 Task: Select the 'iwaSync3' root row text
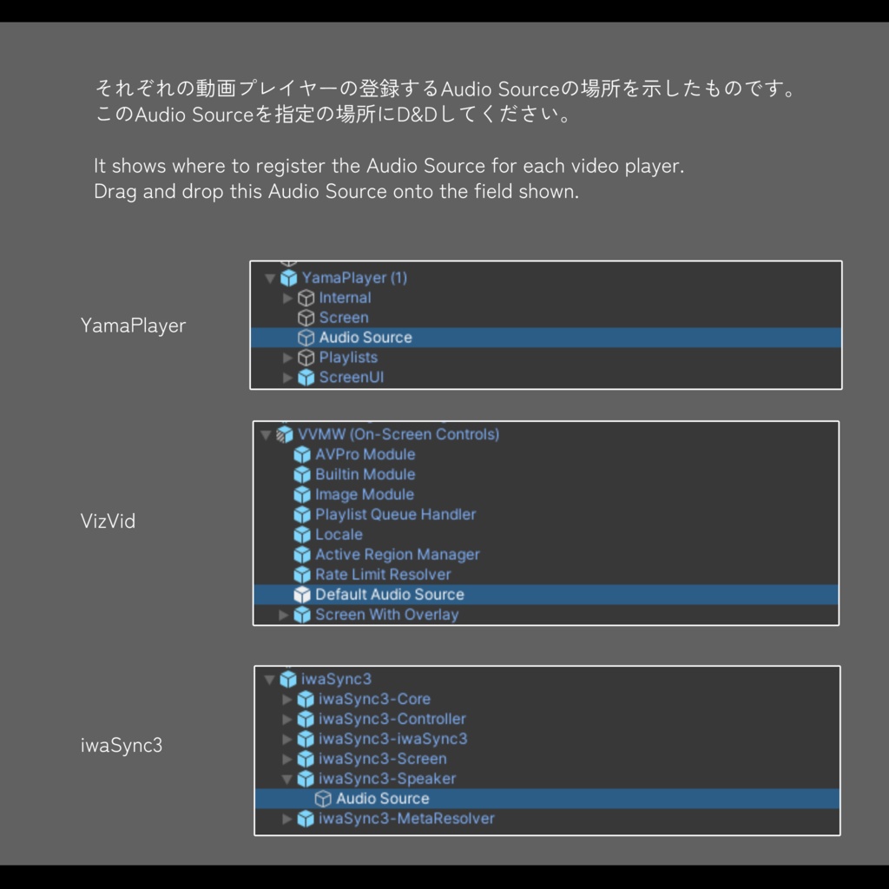coord(336,679)
